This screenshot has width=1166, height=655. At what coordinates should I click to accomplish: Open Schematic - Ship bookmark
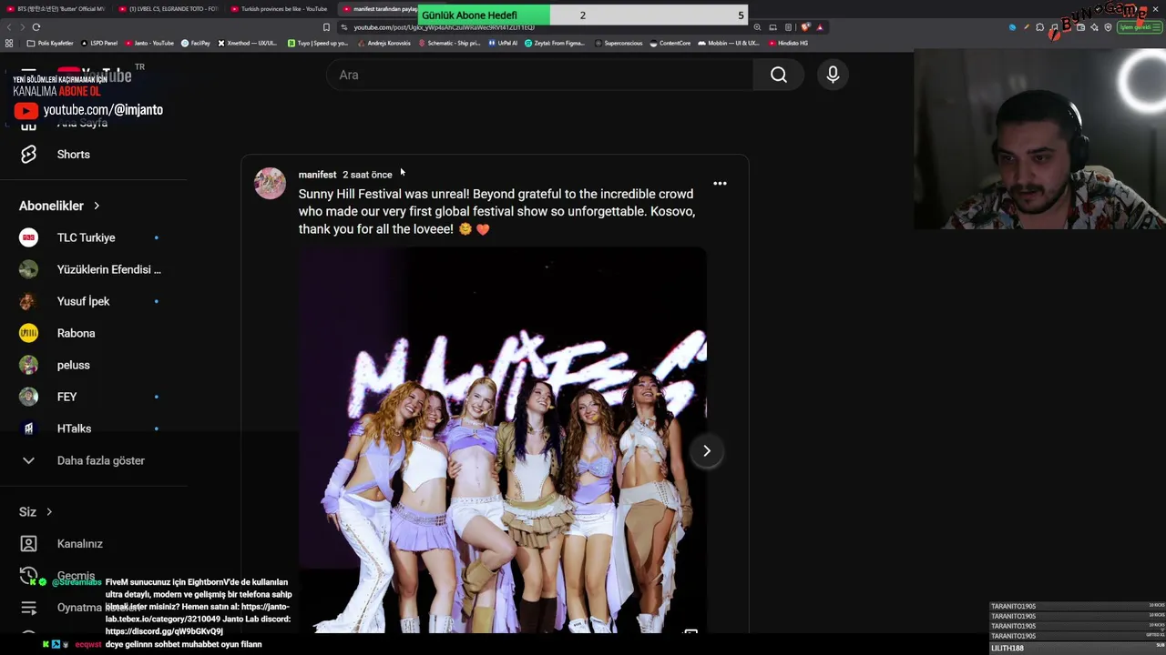(449, 43)
